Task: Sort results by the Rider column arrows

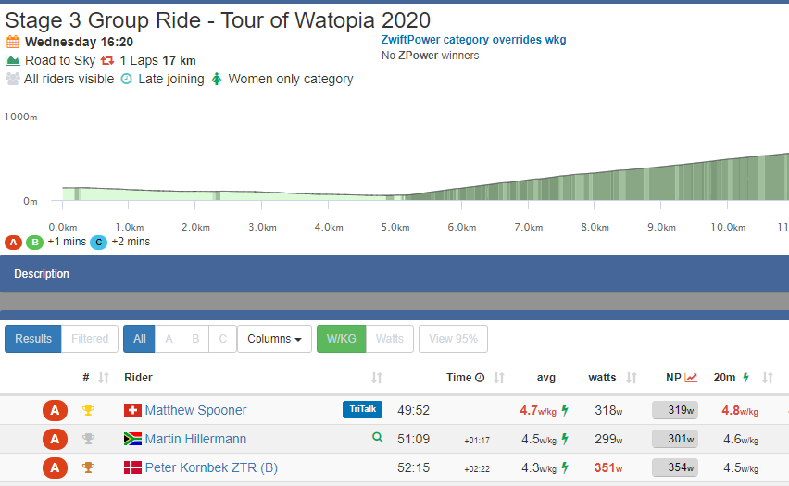Action: 377,378
